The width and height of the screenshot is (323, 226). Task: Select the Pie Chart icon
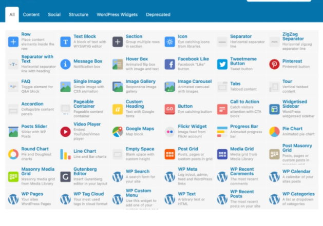274,132
